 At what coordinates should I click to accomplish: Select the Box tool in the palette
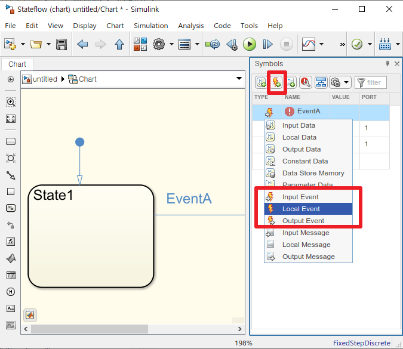[x=11, y=192]
